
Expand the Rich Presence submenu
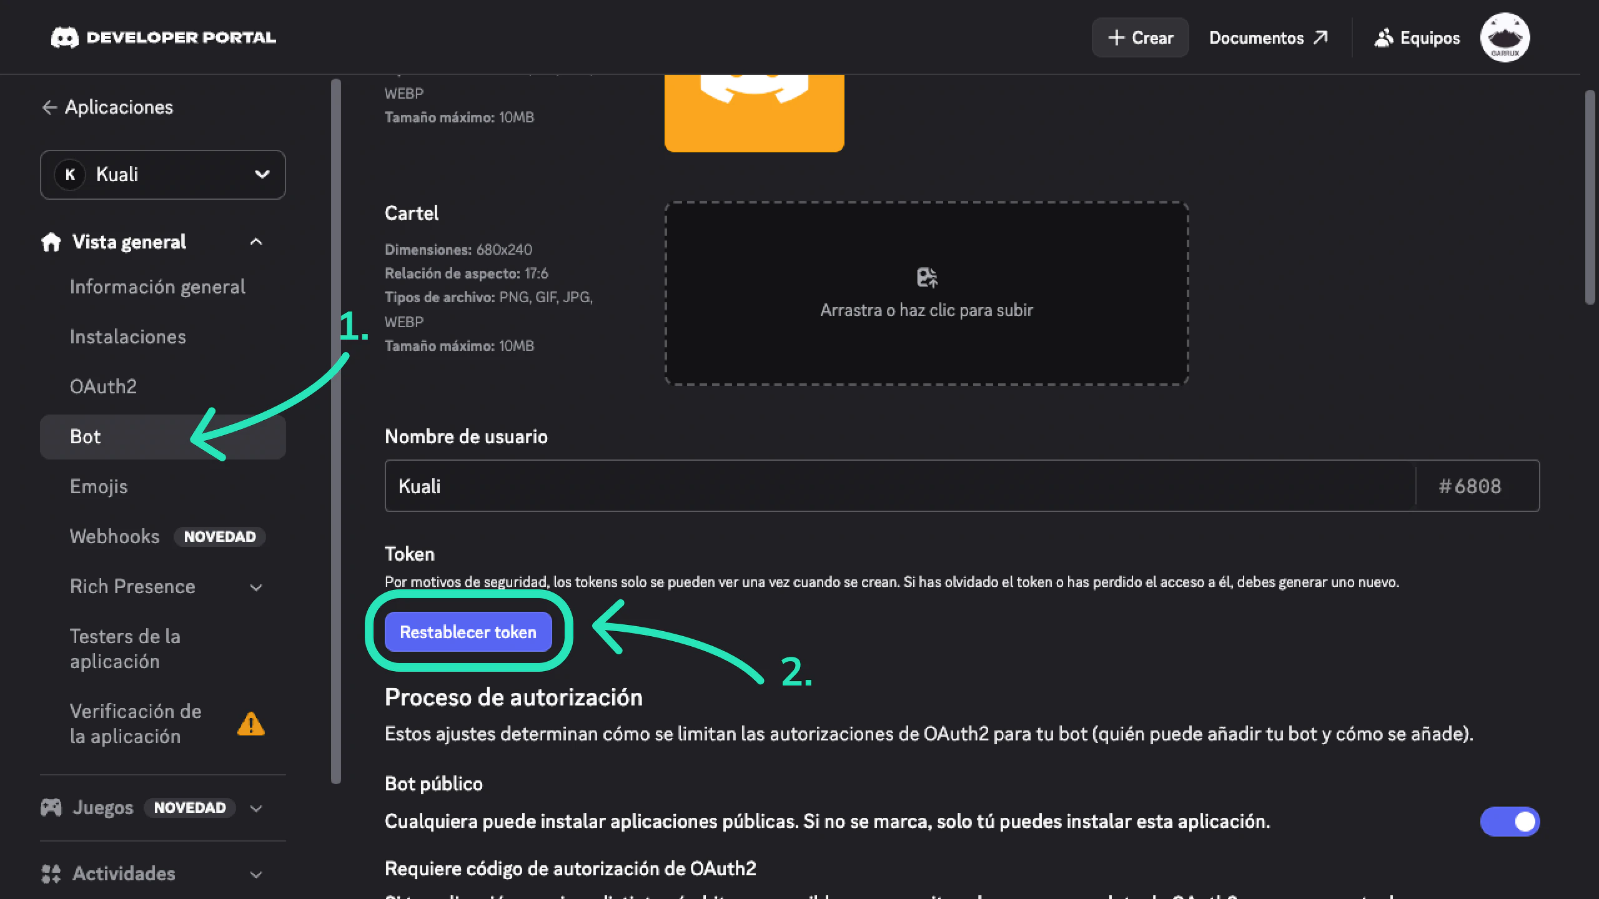256,587
